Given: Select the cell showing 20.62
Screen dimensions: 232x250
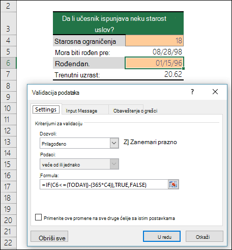Looking at the screenshot, I should click(x=154, y=74).
